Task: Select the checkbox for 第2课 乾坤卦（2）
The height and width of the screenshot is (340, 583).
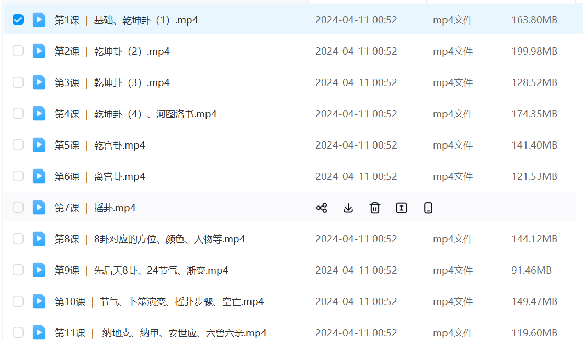Action: click(x=18, y=51)
